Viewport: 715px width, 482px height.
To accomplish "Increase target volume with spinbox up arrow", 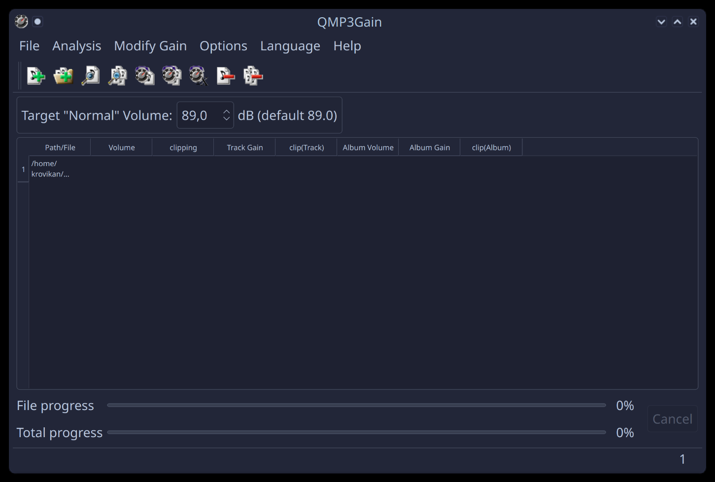I will pyautogui.click(x=226, y=111).
